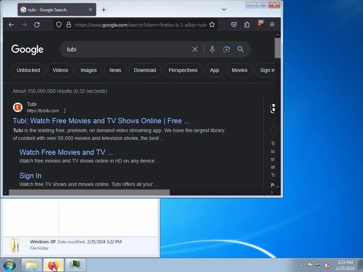This screenshot has width=363, height=272.
Task: Select the Unblocked filter chip
Action: click(28, 70)
